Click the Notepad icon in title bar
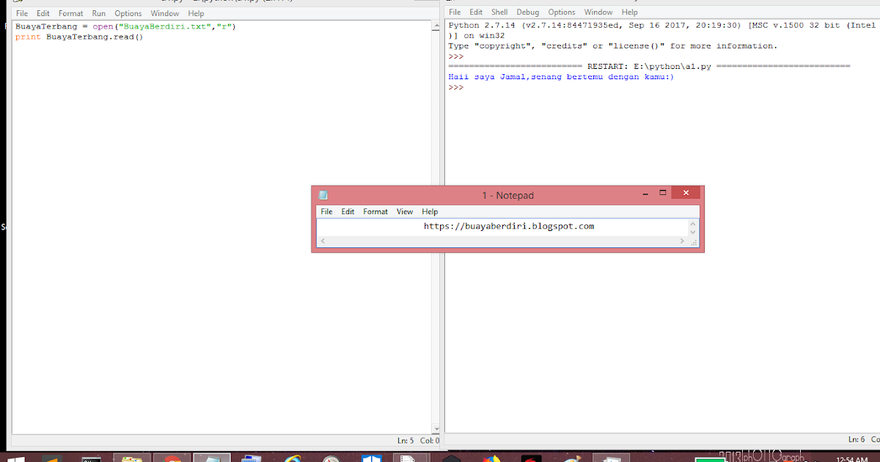Image resolution: width=880 pixels, height=462 pixels. 323,195
